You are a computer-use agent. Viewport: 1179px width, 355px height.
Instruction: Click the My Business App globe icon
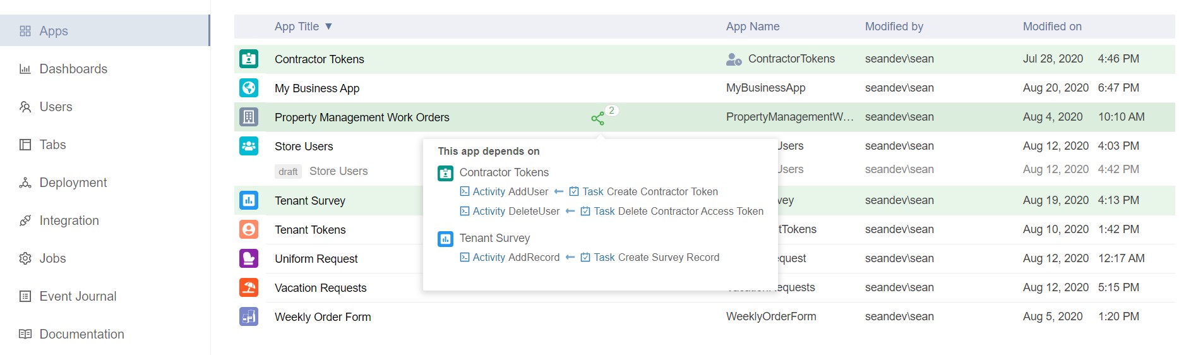pos(249,88)
